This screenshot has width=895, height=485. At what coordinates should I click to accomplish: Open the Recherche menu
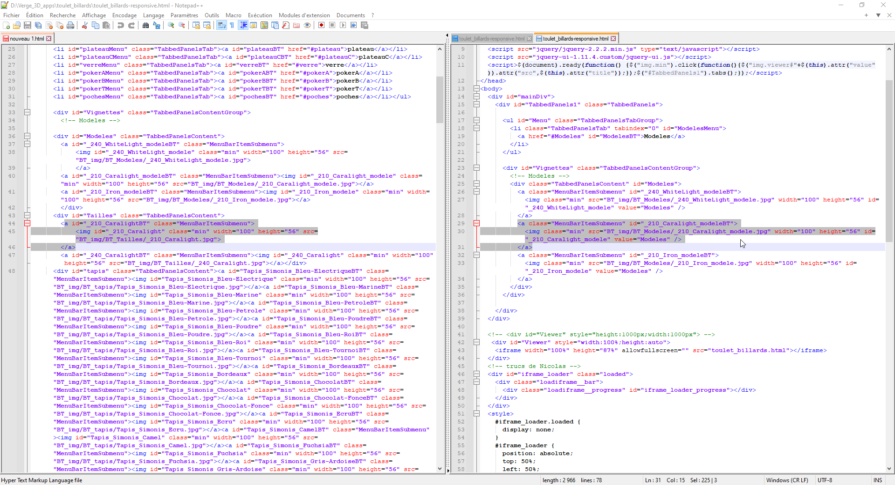click(62, 15)
